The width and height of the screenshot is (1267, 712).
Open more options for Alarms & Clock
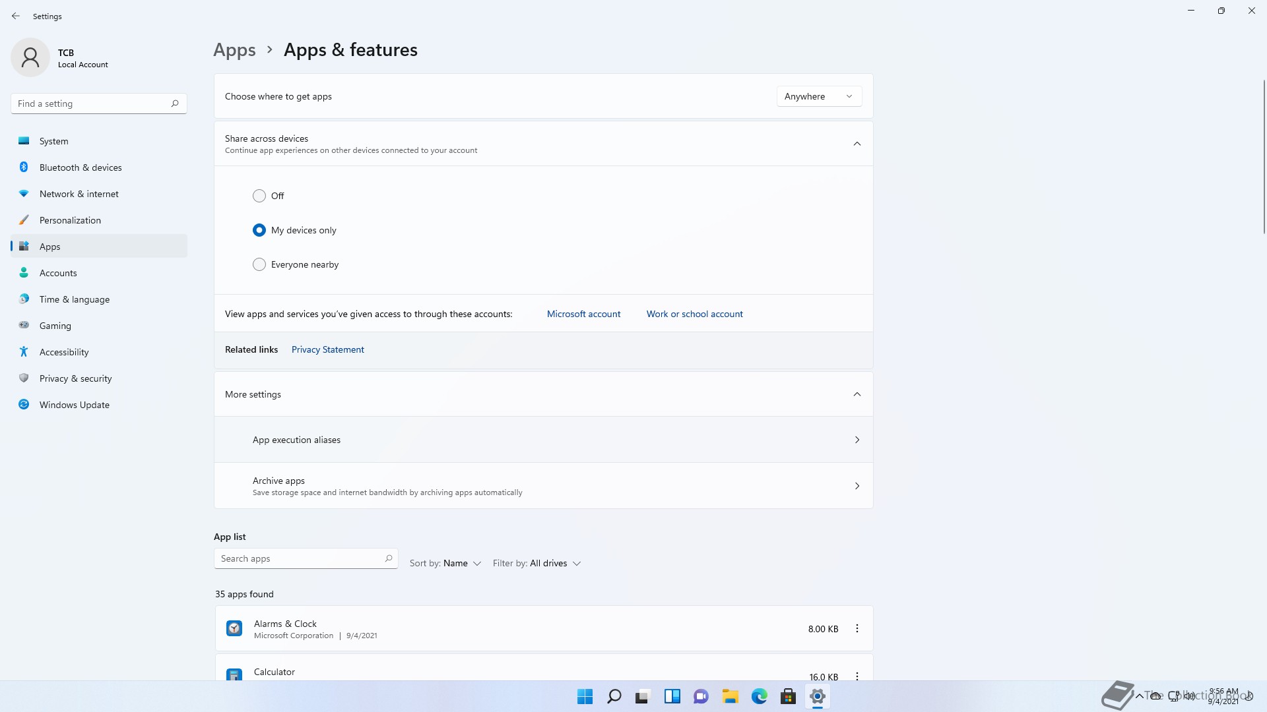(857, 629)
